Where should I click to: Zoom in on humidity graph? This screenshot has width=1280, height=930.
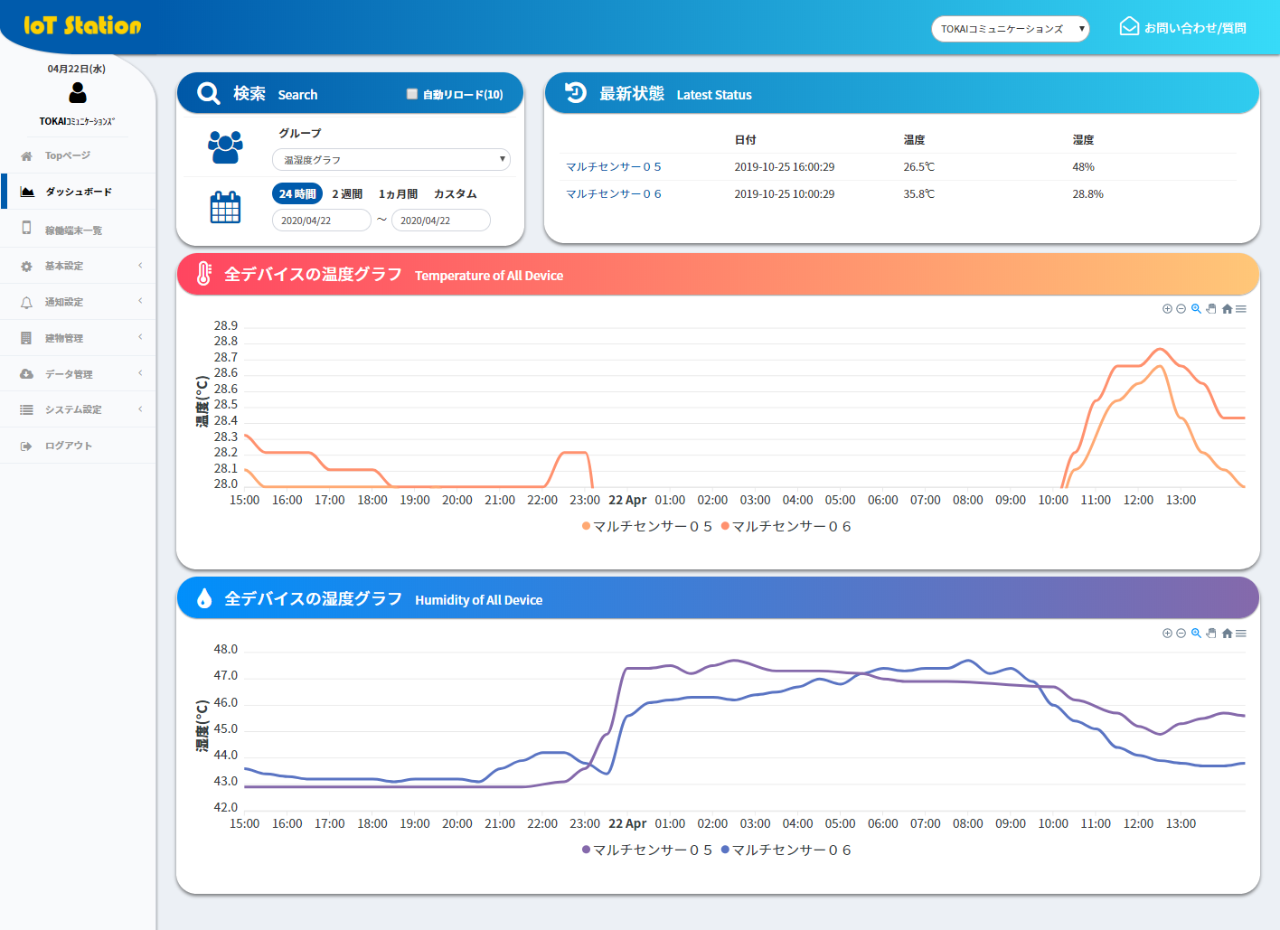coord(1167,634)
